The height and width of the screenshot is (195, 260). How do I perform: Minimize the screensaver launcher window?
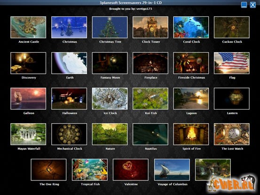pos(244,5)
